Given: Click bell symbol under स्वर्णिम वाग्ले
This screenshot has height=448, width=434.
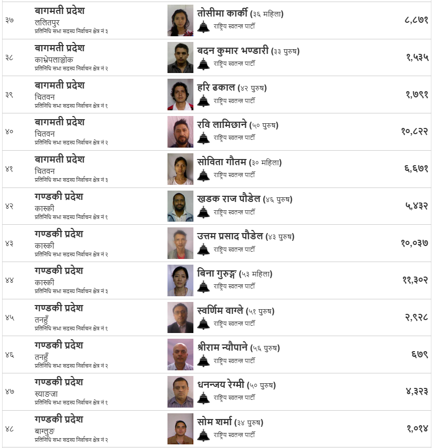Looking at the screenshot, I should [x=203, y=323].
